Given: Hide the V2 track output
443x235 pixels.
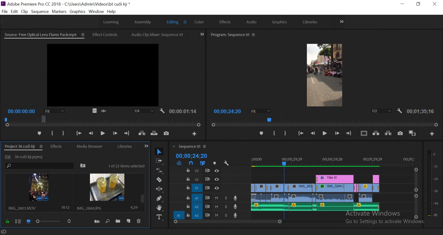Looking at the screenshot, I should 217,179.
